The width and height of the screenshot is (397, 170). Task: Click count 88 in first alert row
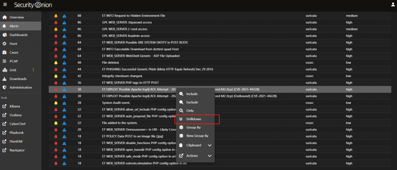click(x=79, y=15)
